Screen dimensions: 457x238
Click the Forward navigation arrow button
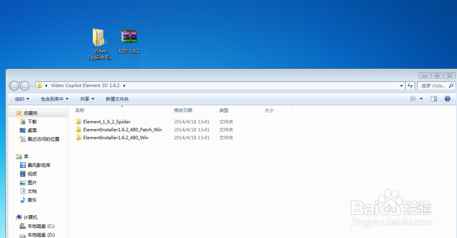25,86
